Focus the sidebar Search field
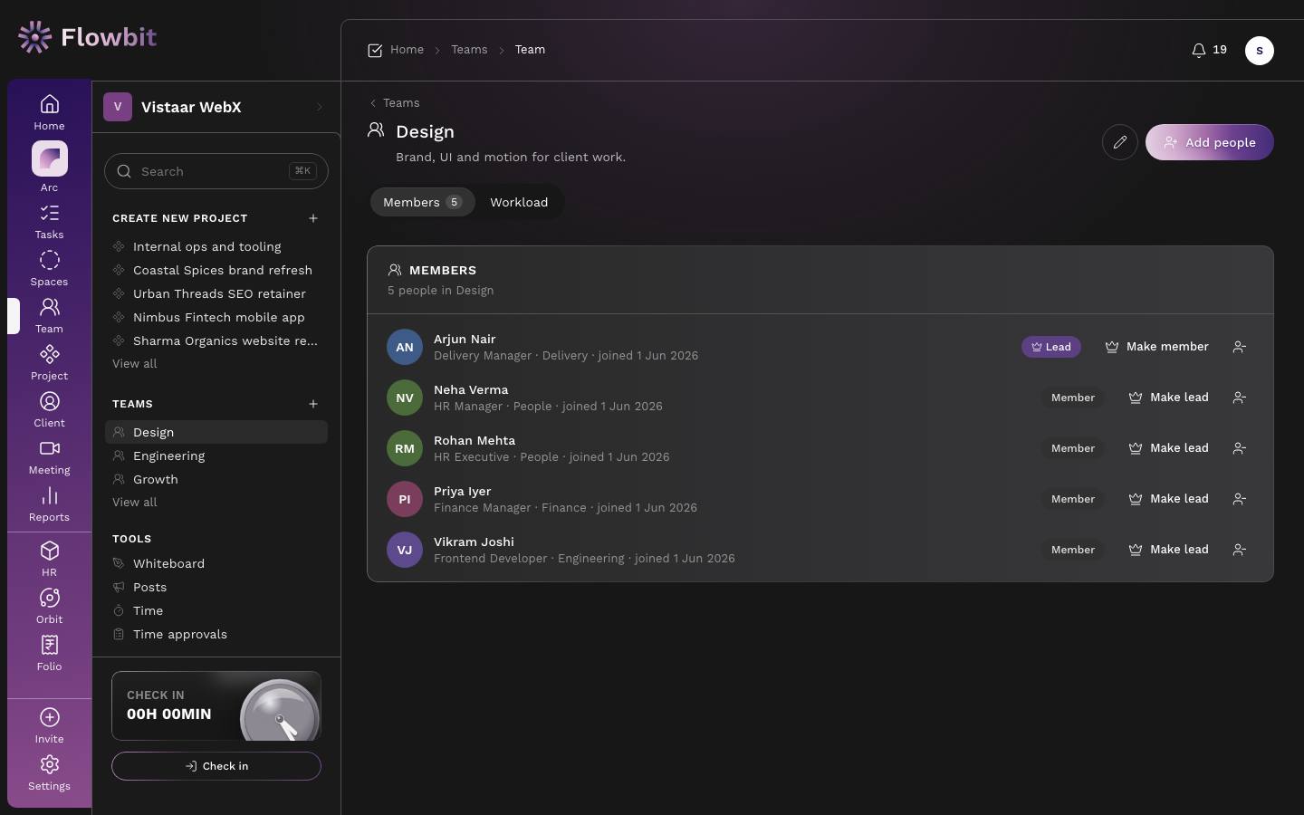Viewport: 1304px width, 815px height. (x=216, y=171)
